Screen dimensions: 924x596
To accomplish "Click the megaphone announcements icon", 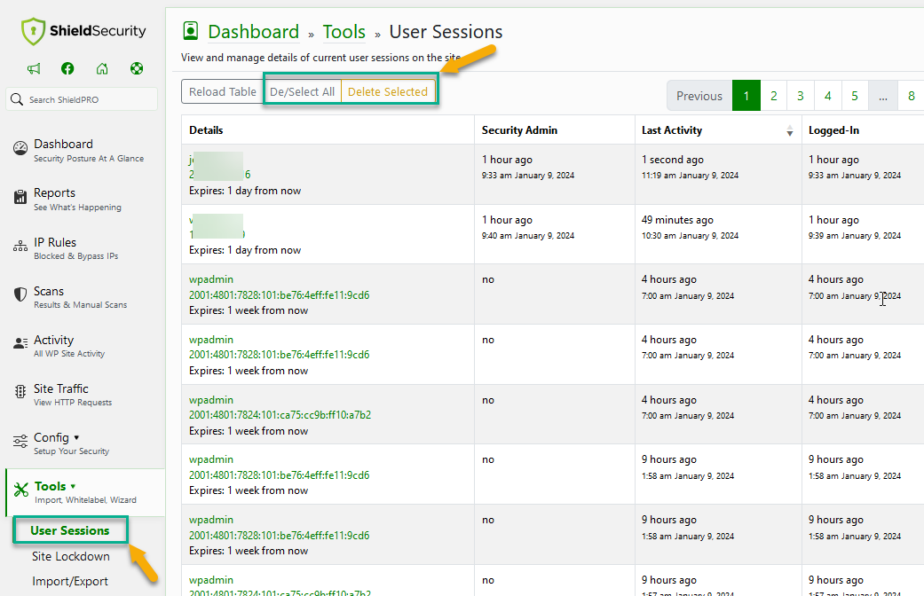I will tap(34, 68).
